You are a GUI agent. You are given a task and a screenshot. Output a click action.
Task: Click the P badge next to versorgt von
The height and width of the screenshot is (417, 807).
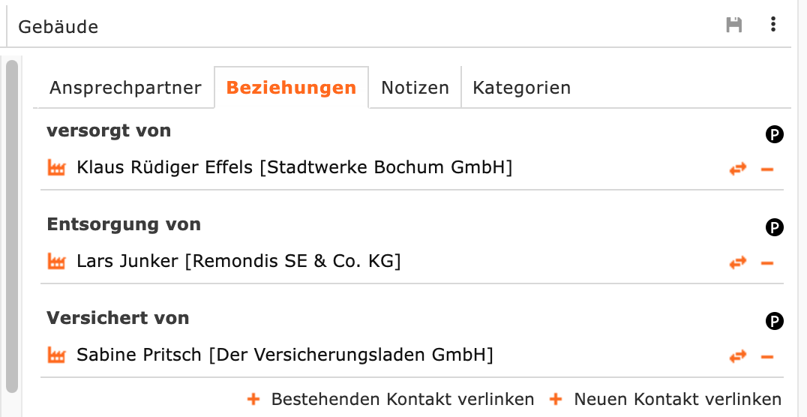pyautogui.click(x=774, y=134)
